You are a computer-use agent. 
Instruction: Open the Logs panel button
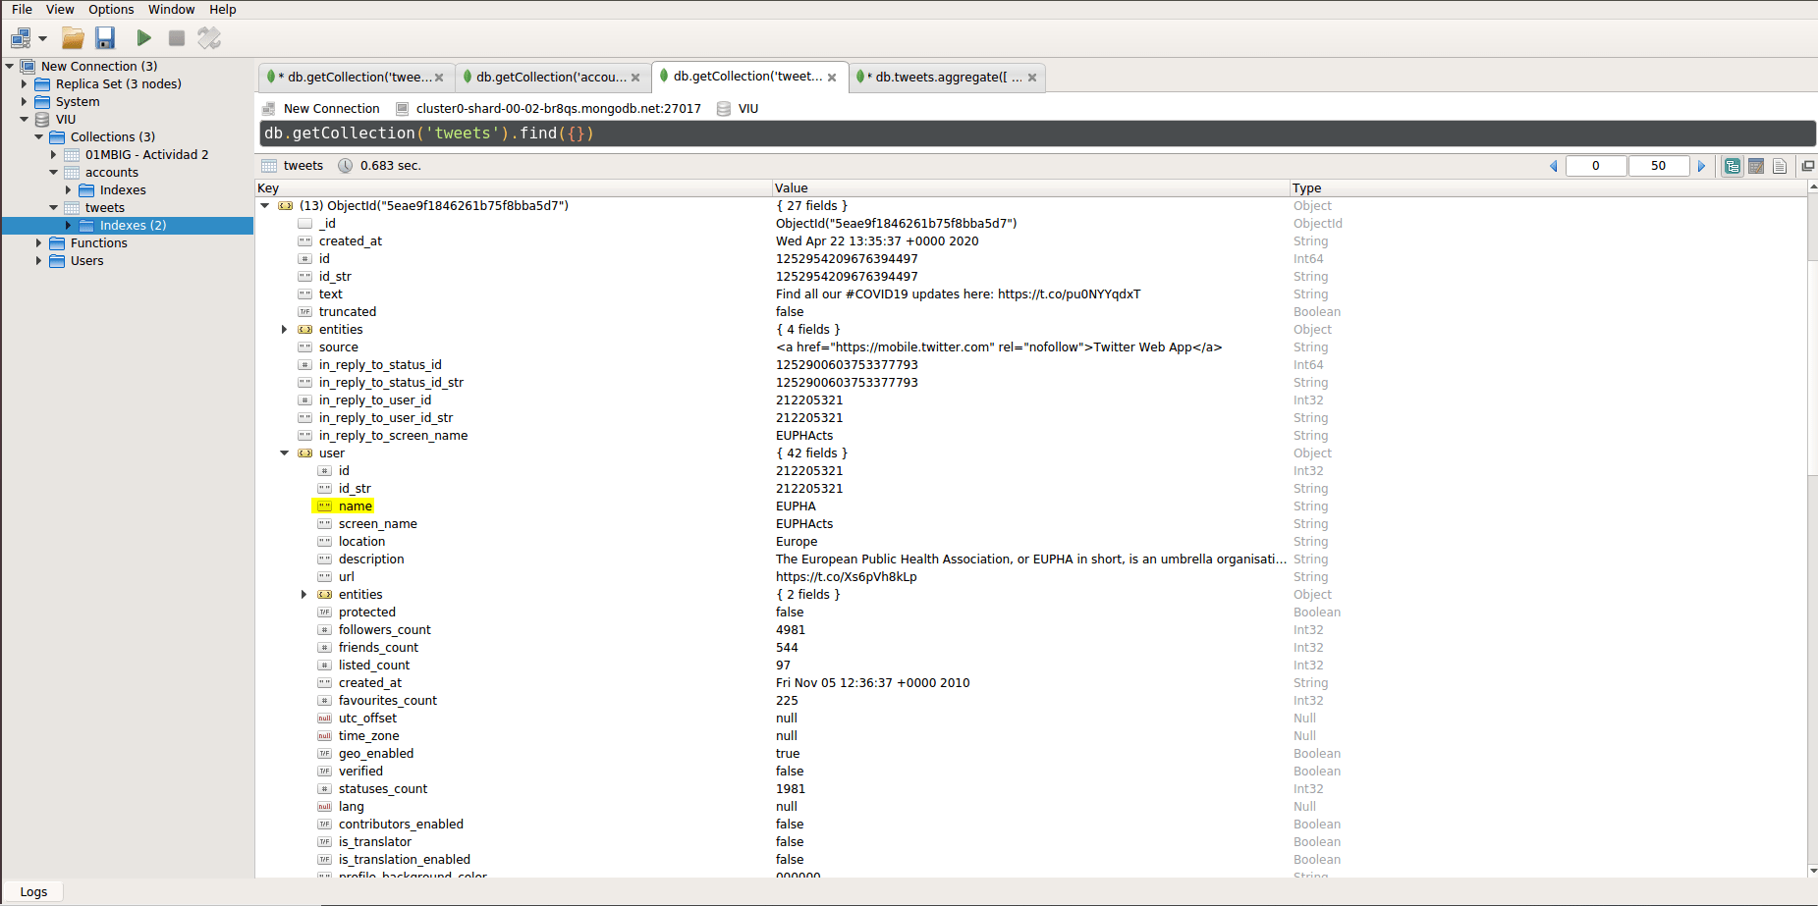[33, 892]
